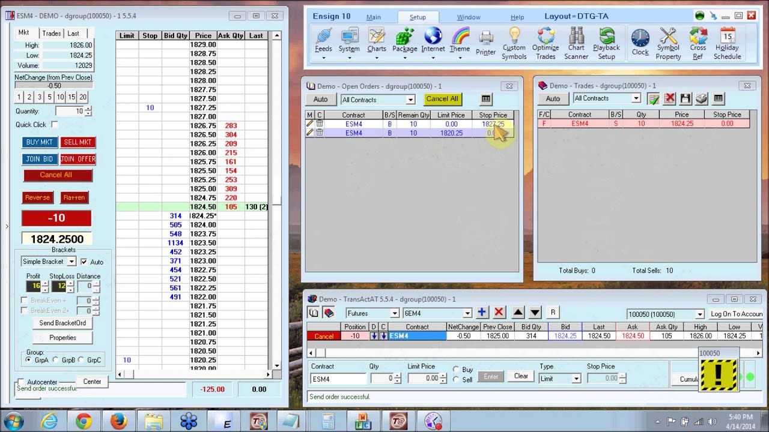769x432 pixels.
Task: Enable the BreakEven + checkbox
Action: click(24, 300)
